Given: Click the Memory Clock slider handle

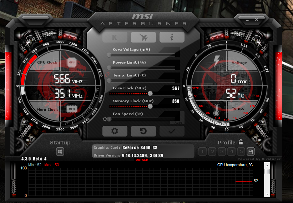Looking at the screenshot, I should pos(150,106).
